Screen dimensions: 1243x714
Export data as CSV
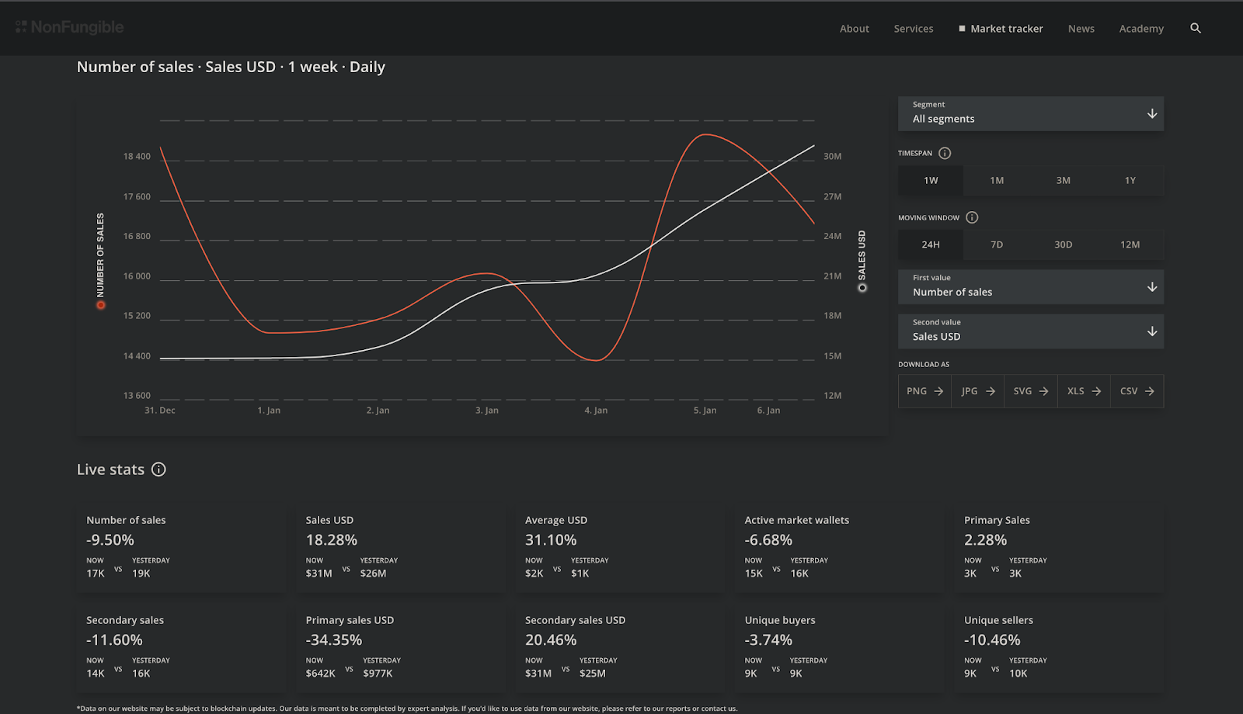point(1137,391)
